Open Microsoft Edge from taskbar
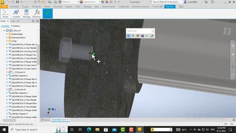236x133 pixels. (89, 130)
